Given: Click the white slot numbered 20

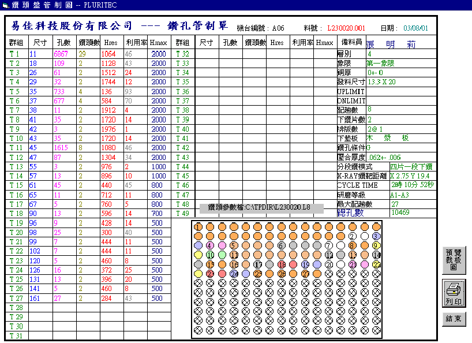Looking at the screenshot, I should (x=329, y=264).
